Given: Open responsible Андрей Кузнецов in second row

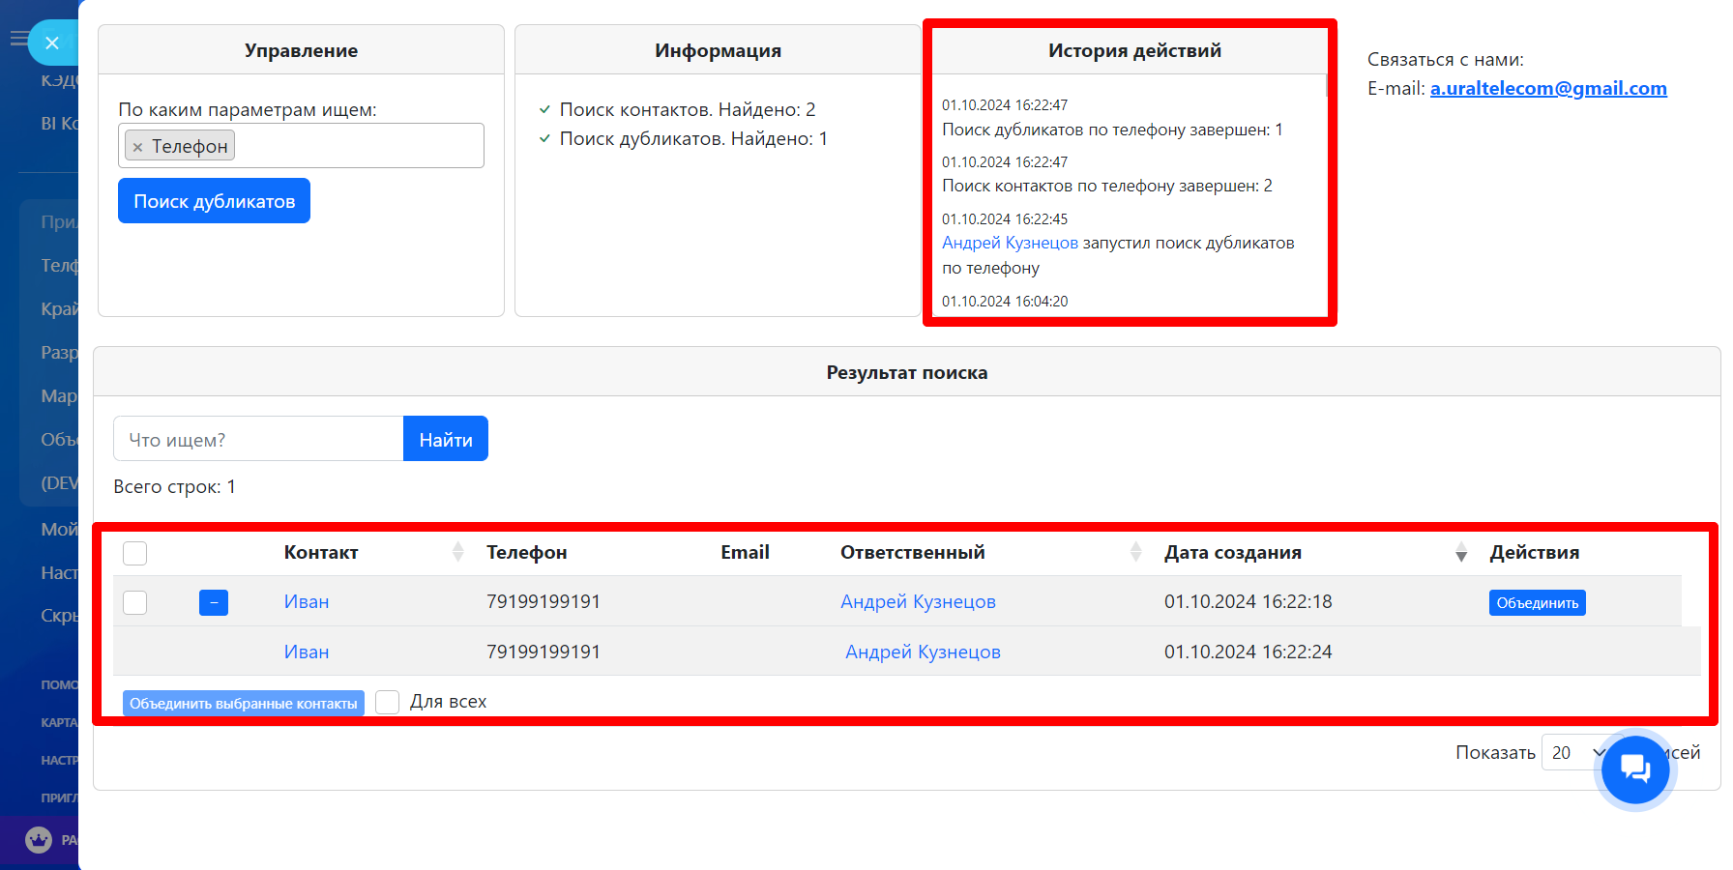Looking at the screenshot, I should click(923, 652).
